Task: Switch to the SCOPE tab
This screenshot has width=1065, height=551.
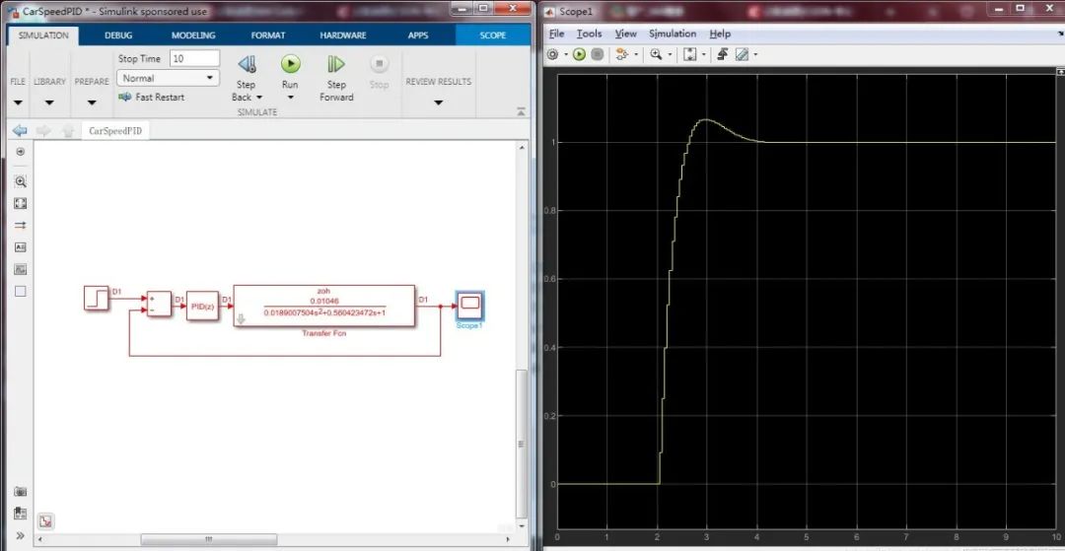Action: 493,35
